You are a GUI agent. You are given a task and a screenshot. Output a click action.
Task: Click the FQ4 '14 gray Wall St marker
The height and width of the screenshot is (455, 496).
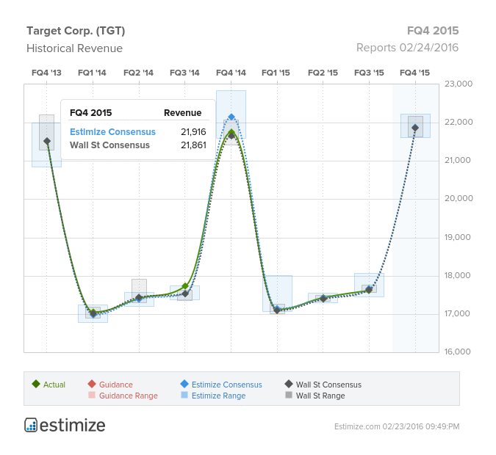(231, 136)
